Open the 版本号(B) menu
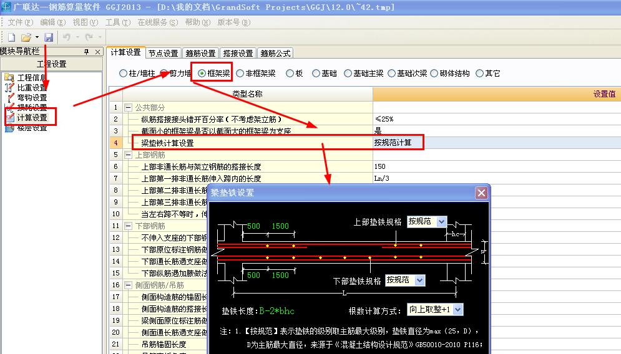Viewport: 621px width, 354px height. 233,22
